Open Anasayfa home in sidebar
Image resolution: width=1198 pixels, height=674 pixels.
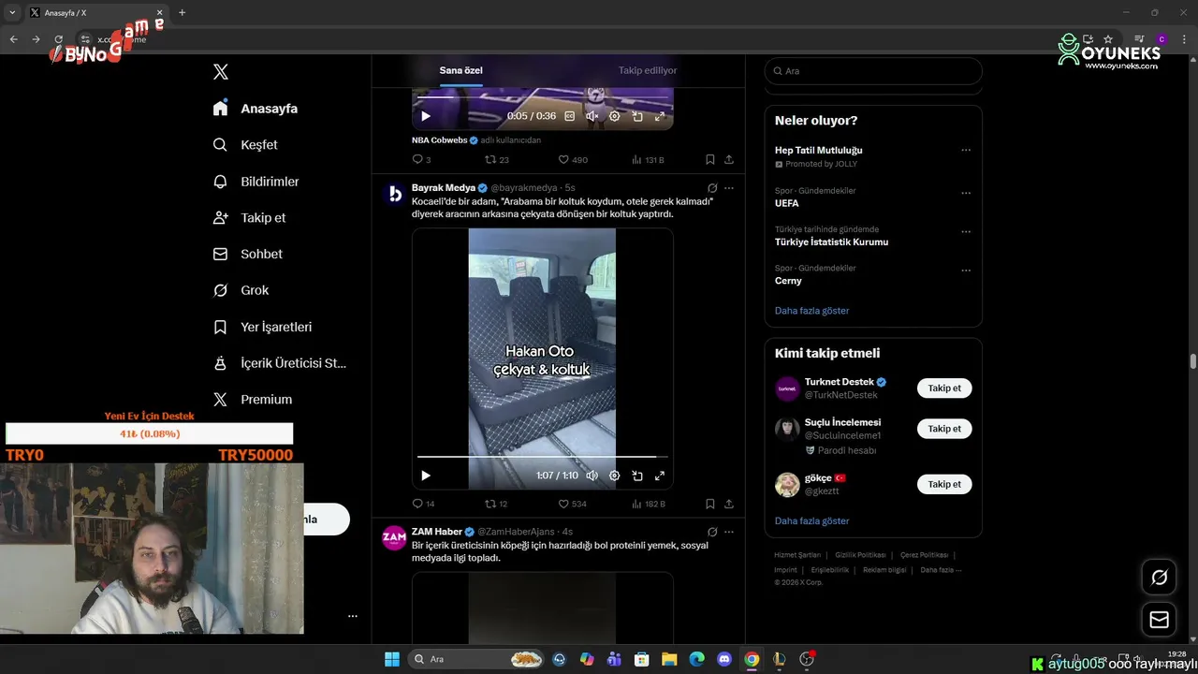coord(256,109)
